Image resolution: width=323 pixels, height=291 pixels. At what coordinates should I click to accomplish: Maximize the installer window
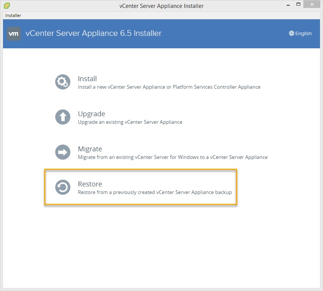click(298, 5)
